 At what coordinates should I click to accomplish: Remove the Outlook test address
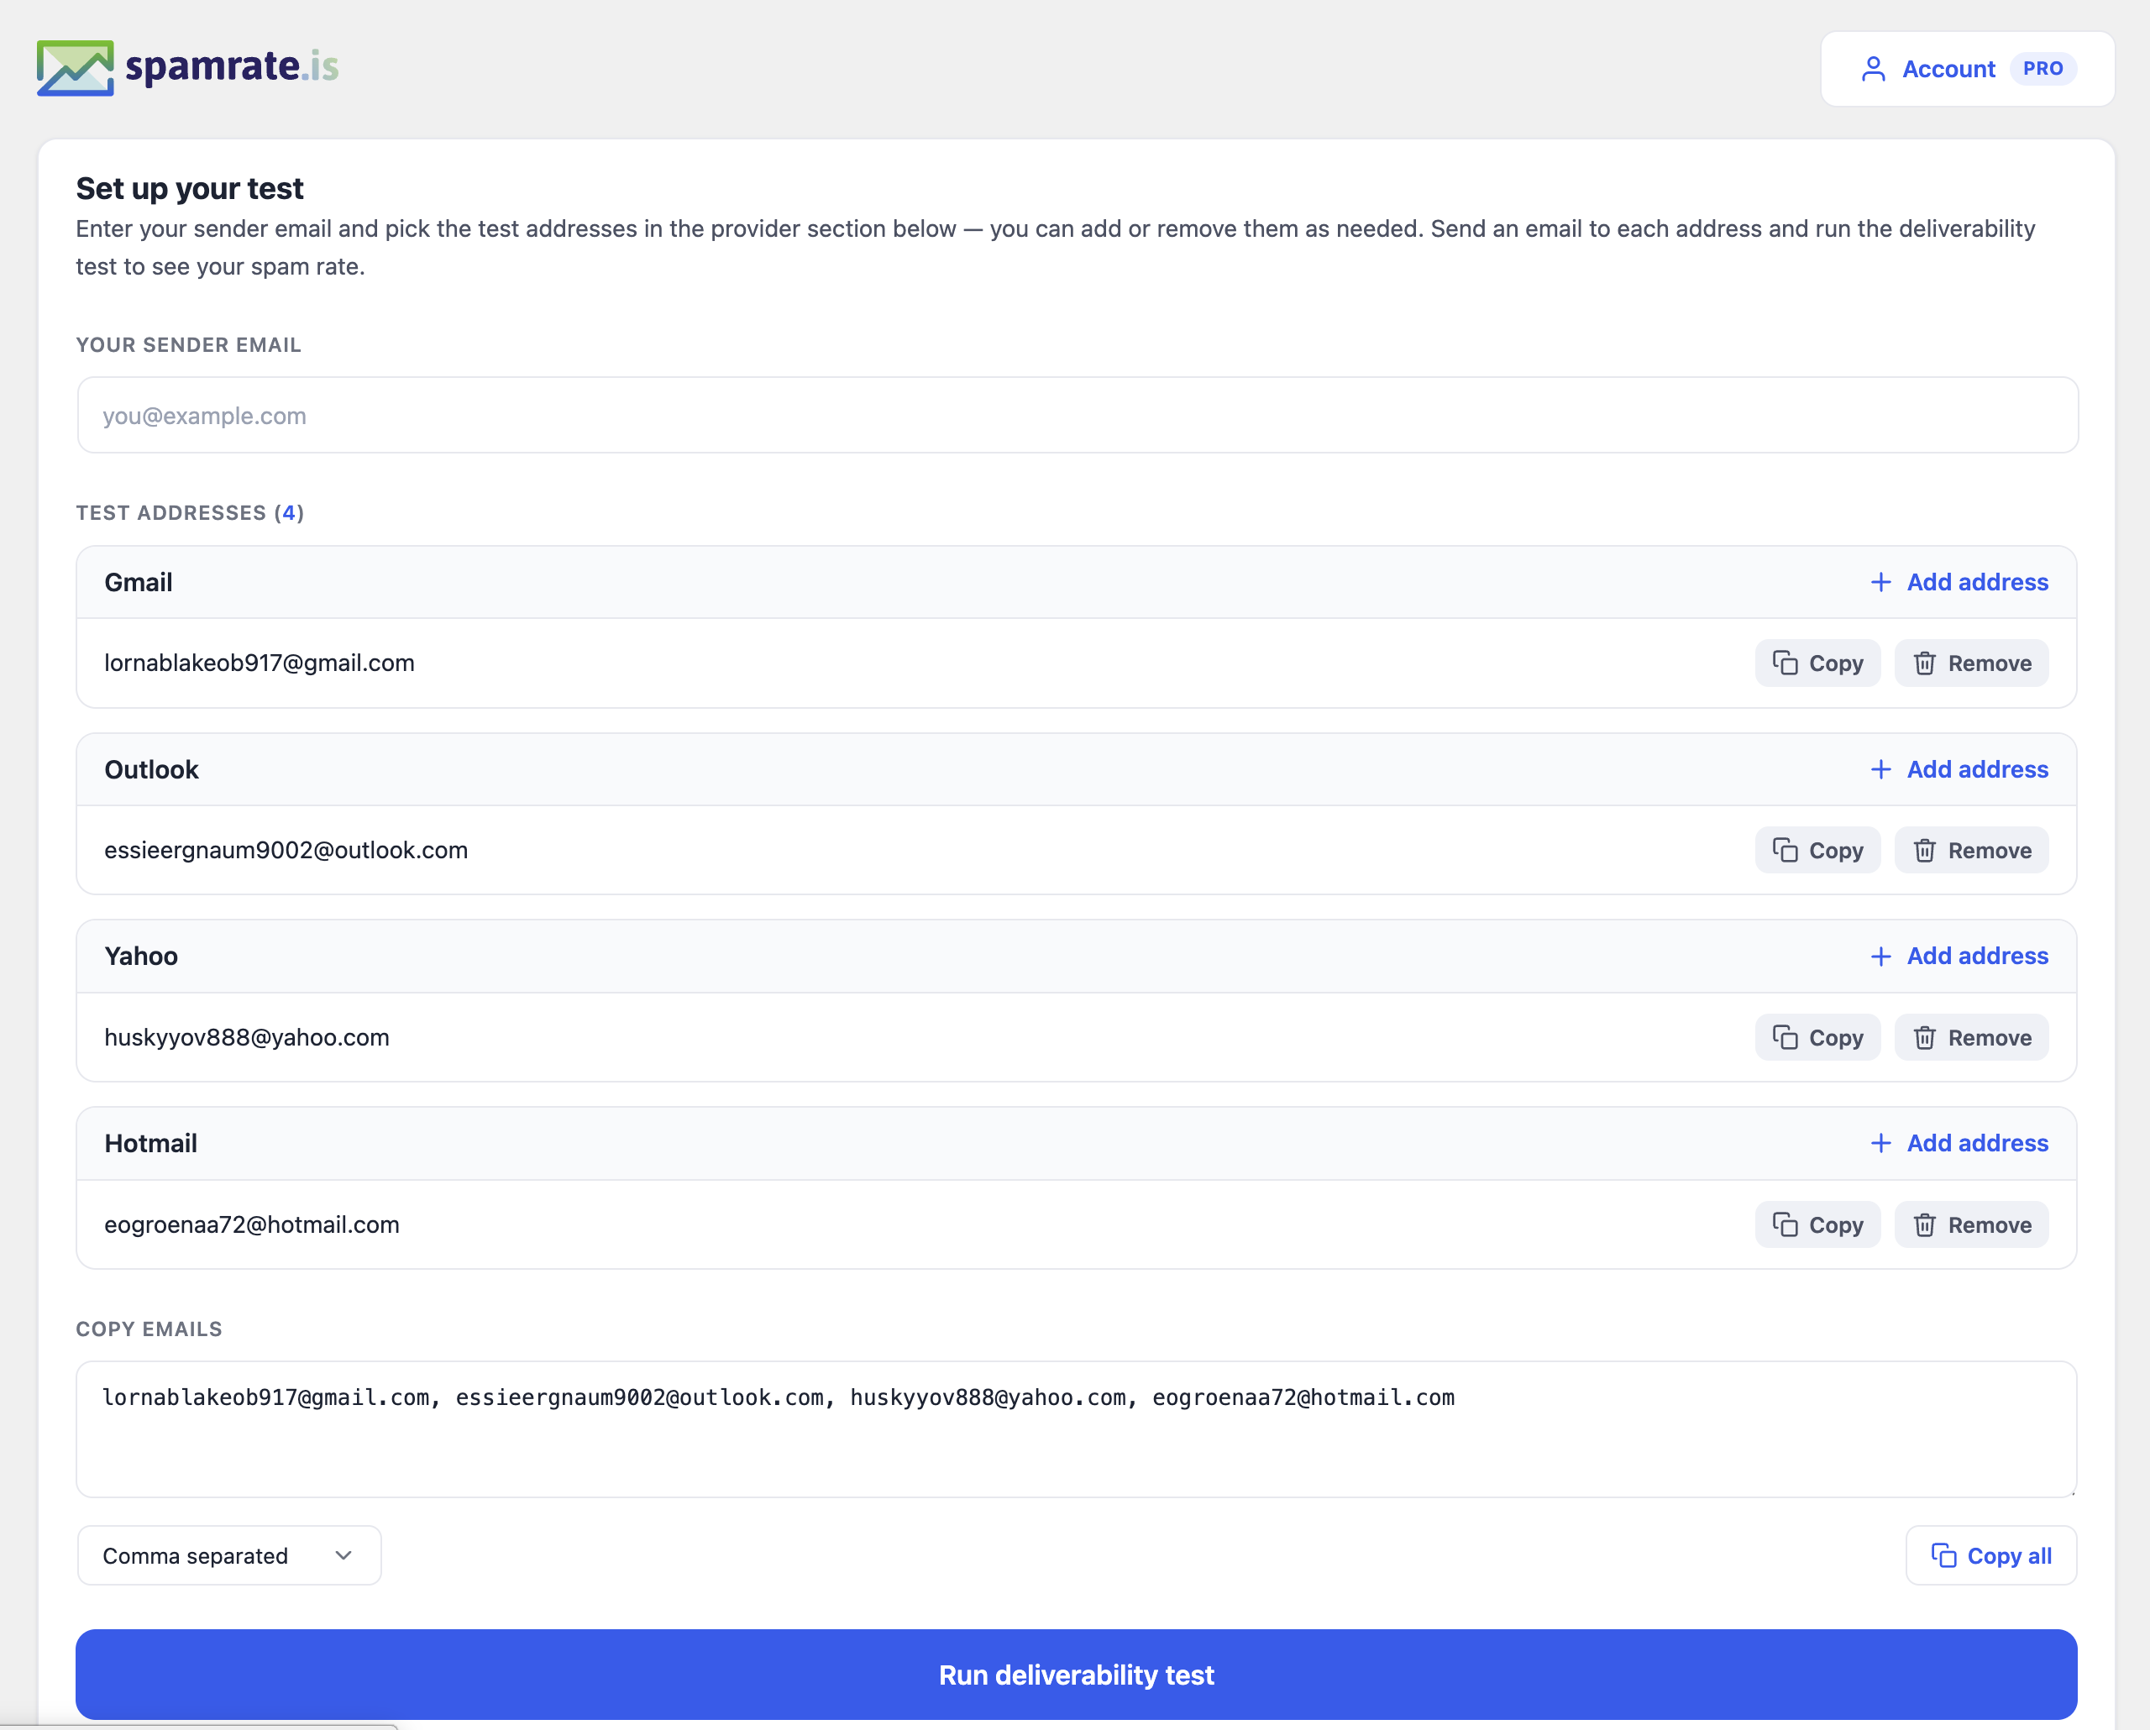[x=1971, y=850]
